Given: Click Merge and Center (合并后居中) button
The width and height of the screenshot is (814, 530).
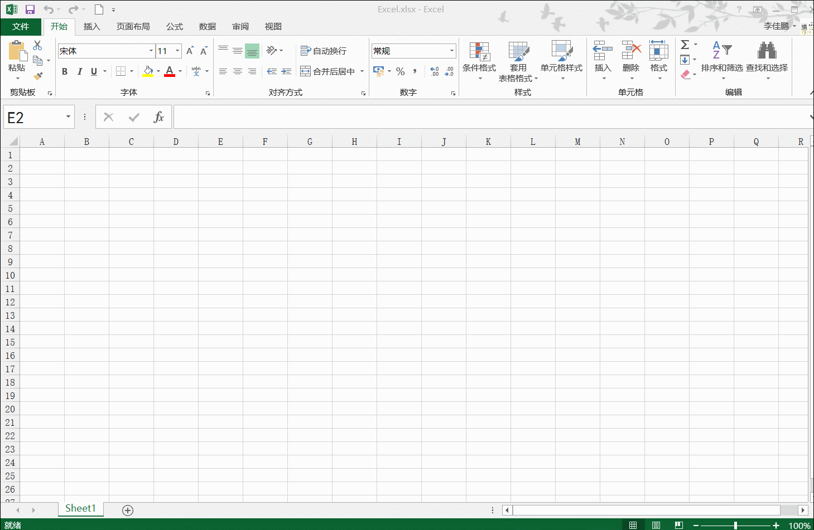Looking at the screenshot, I should 328,71.
